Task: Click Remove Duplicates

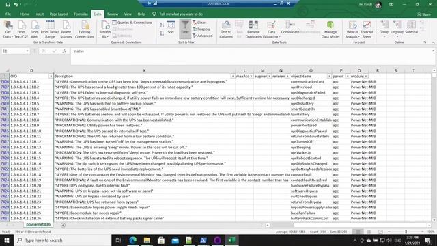Action: pyautogui.click(x=253, y=29)
